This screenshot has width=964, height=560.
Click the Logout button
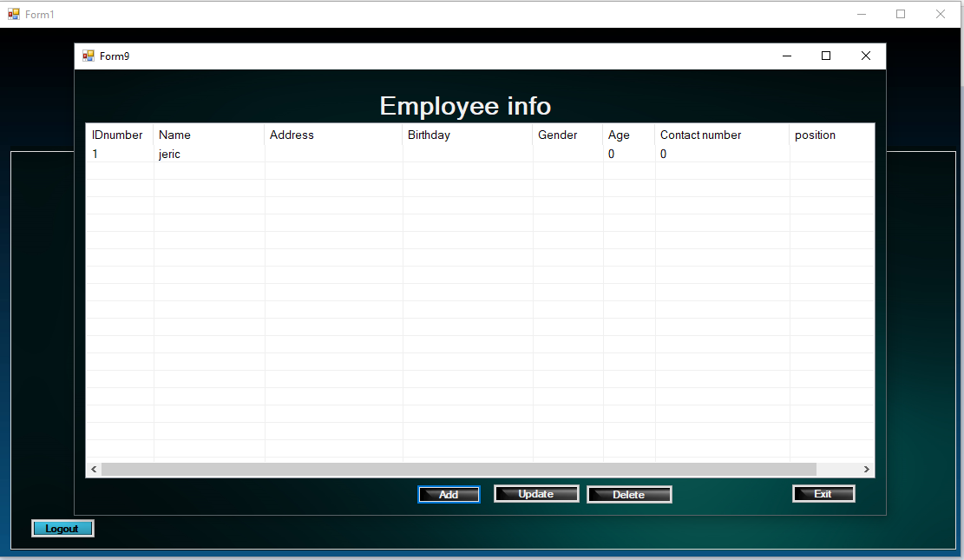[x=62, y=528]
